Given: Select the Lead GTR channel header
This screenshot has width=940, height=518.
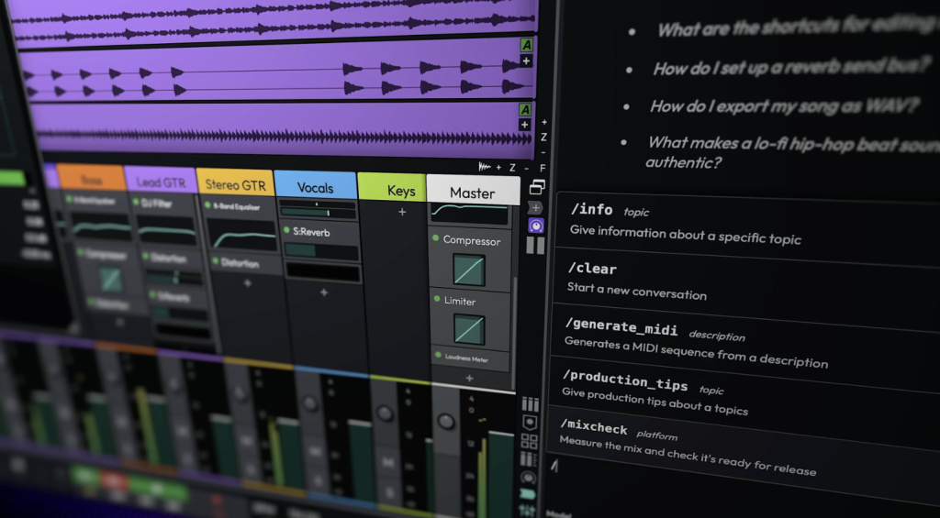Looking at the screenshot, I should (x=161, y=181).
